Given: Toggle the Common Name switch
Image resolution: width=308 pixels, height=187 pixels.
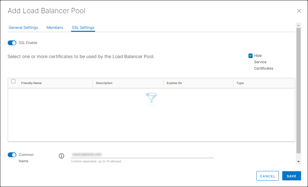Looking at the screenshot, I should [x=12, y=155].
